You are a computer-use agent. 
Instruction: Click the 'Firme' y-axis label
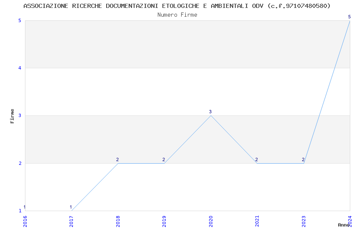(x=12, y=116)
